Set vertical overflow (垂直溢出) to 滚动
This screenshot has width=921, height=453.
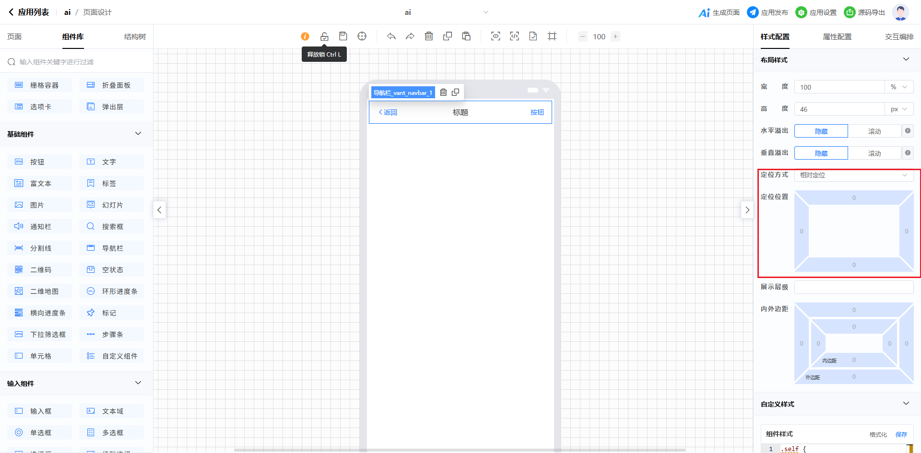[x=874, y=153]
